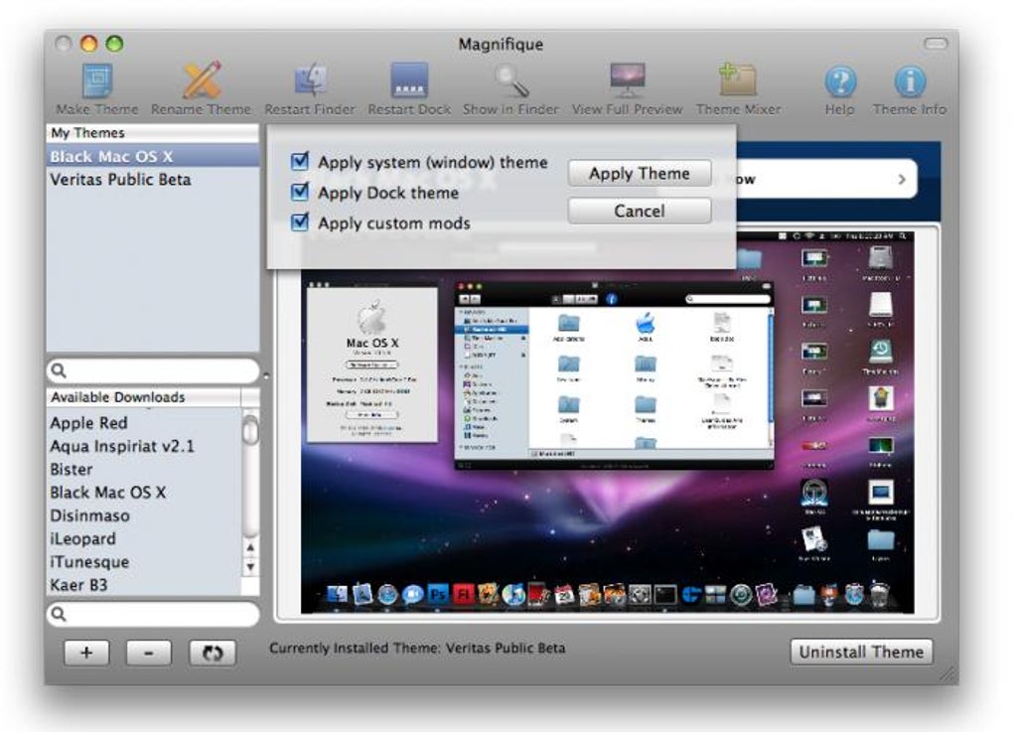The height and width of the screenshot is (732, 1013).
Task: Toggle Apply system (window) theme checkbox
Action: point(300,161)
